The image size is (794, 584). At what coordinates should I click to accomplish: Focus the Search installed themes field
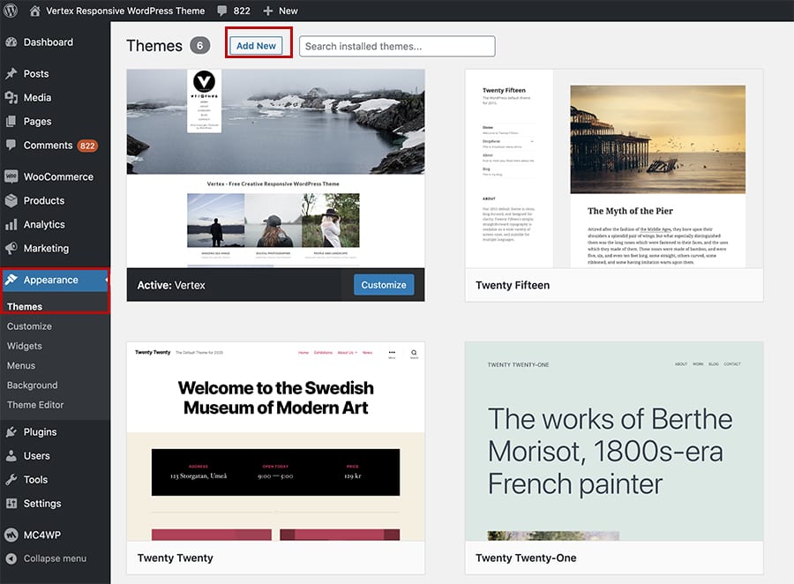[x=397, y=46]
